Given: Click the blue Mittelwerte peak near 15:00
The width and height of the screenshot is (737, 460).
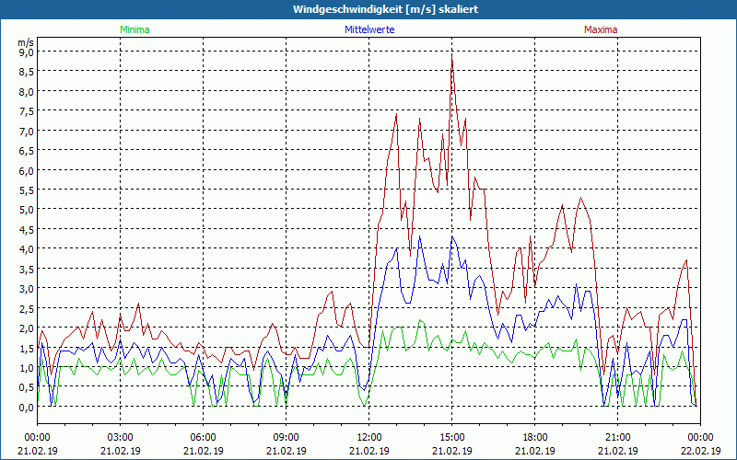Looking at the screenshot, I should click(x=452, y=237).
